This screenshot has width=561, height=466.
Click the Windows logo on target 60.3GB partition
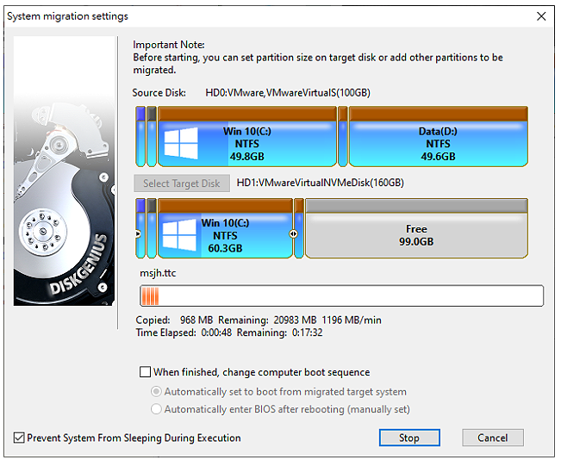point(179,234)
